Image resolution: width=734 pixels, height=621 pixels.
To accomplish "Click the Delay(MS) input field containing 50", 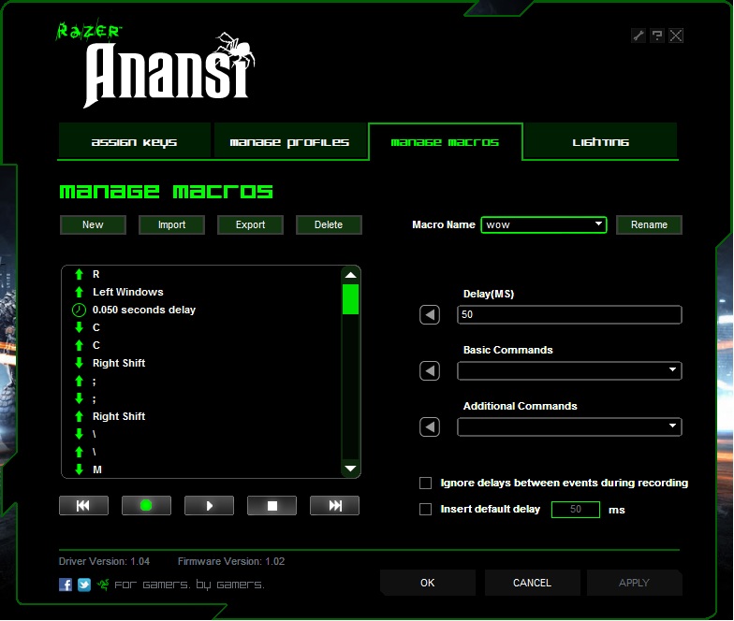I will click(569, 314).
